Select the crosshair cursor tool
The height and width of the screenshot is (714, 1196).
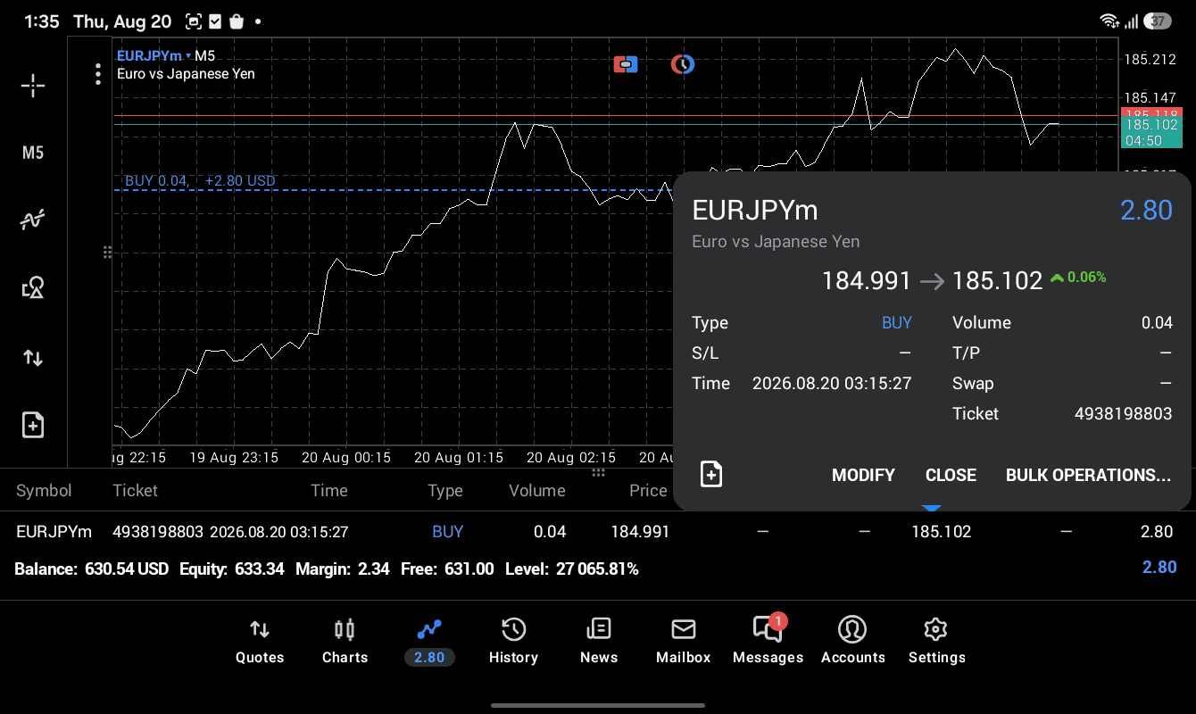tap(33, 86)
